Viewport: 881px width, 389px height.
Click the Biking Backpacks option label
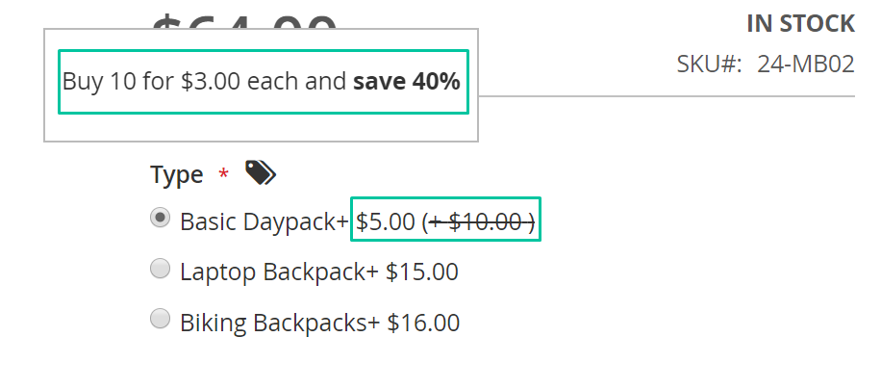280,323
